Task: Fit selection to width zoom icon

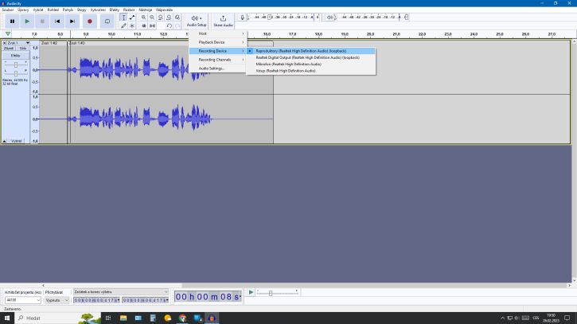Action: tap(161, 18)
